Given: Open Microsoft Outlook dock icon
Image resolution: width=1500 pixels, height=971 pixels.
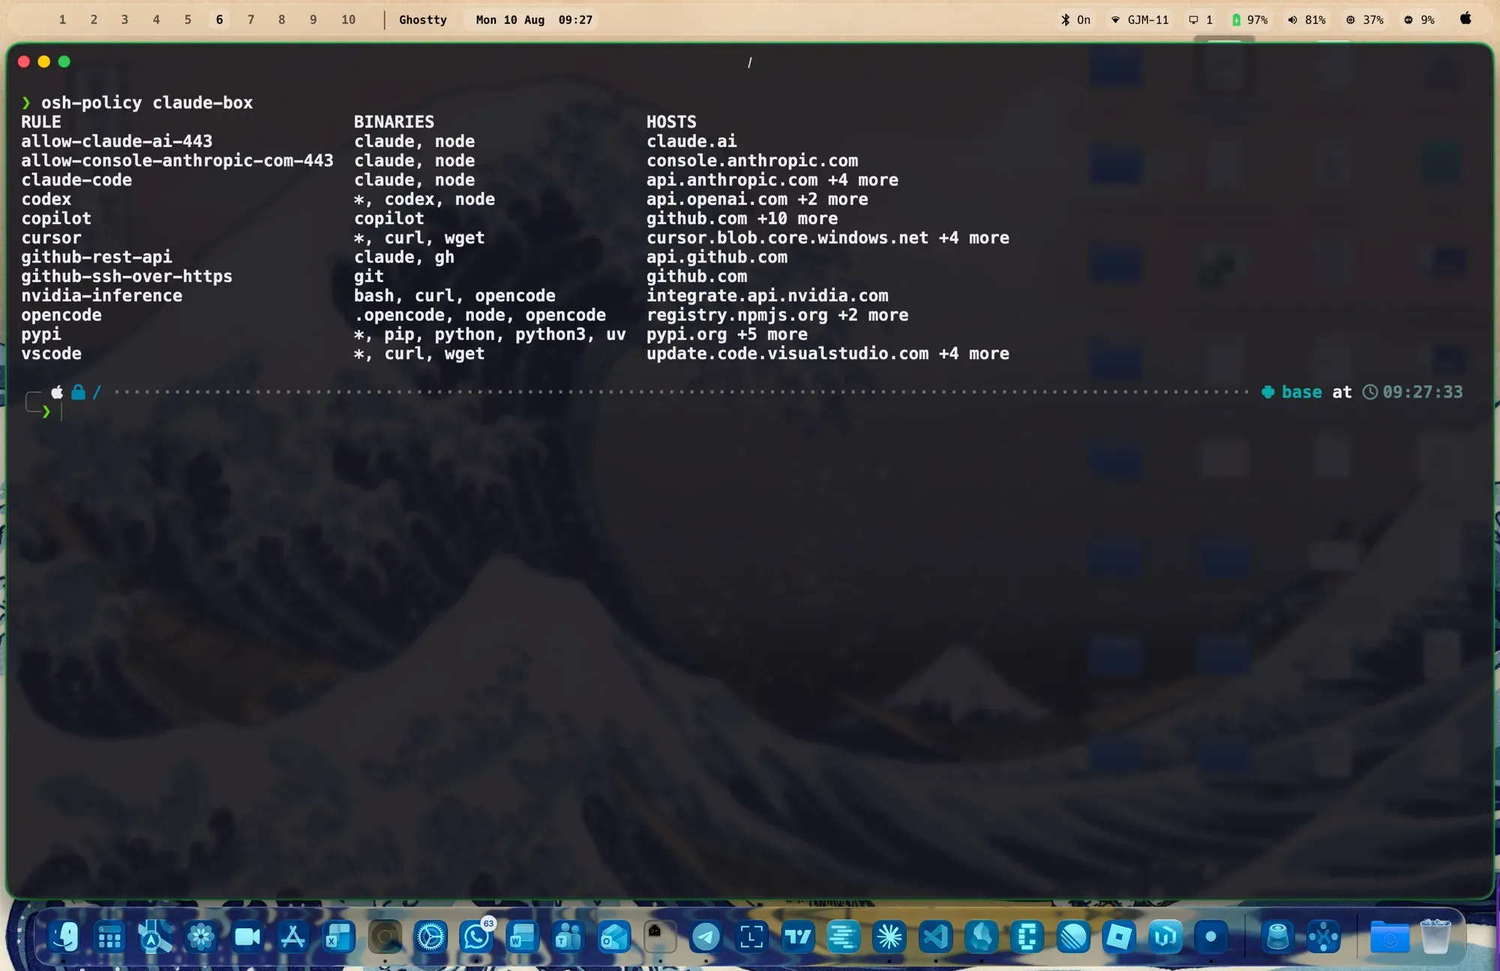Looking at the screenshot, I should coord(614,937).
